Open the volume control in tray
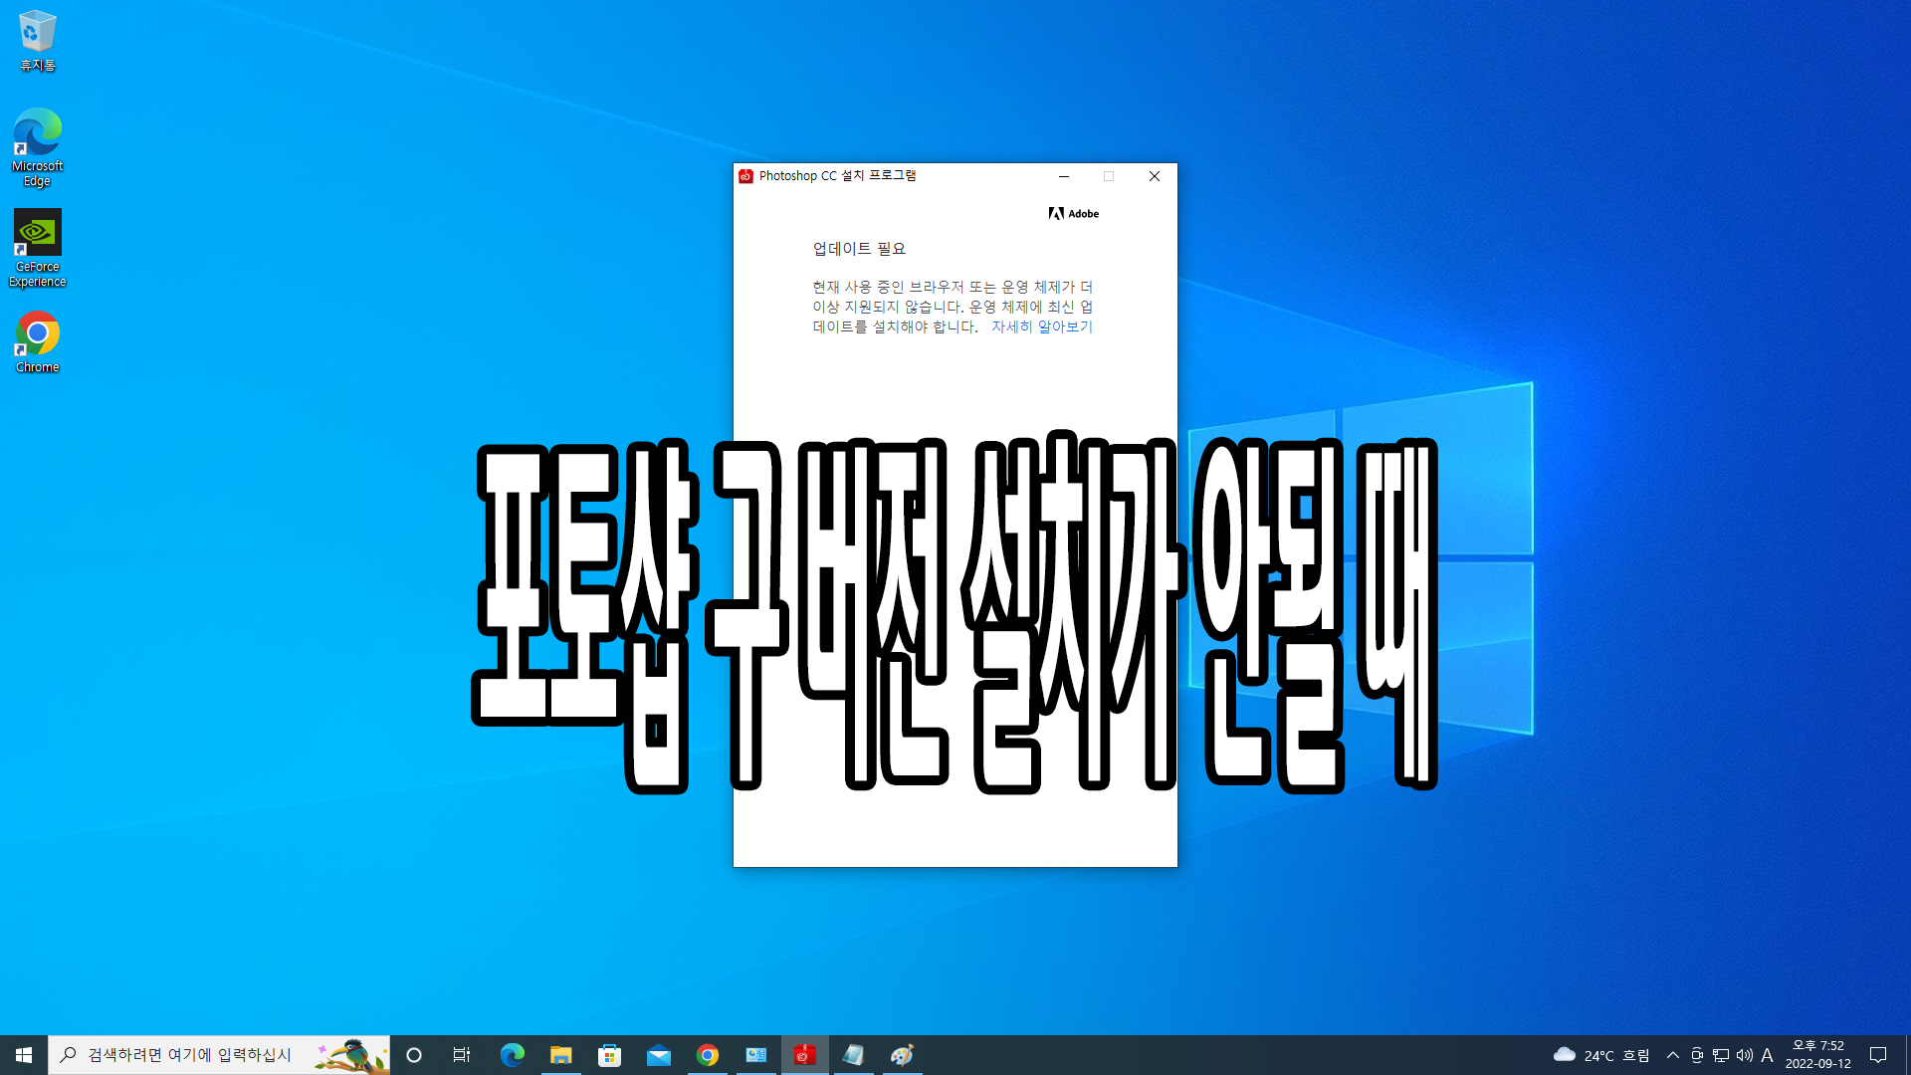Screen dimensions: 1911x1075 (x=1744, y=1055)
